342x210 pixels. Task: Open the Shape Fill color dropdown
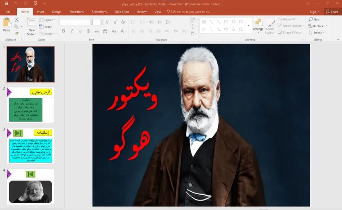[288, 19]
